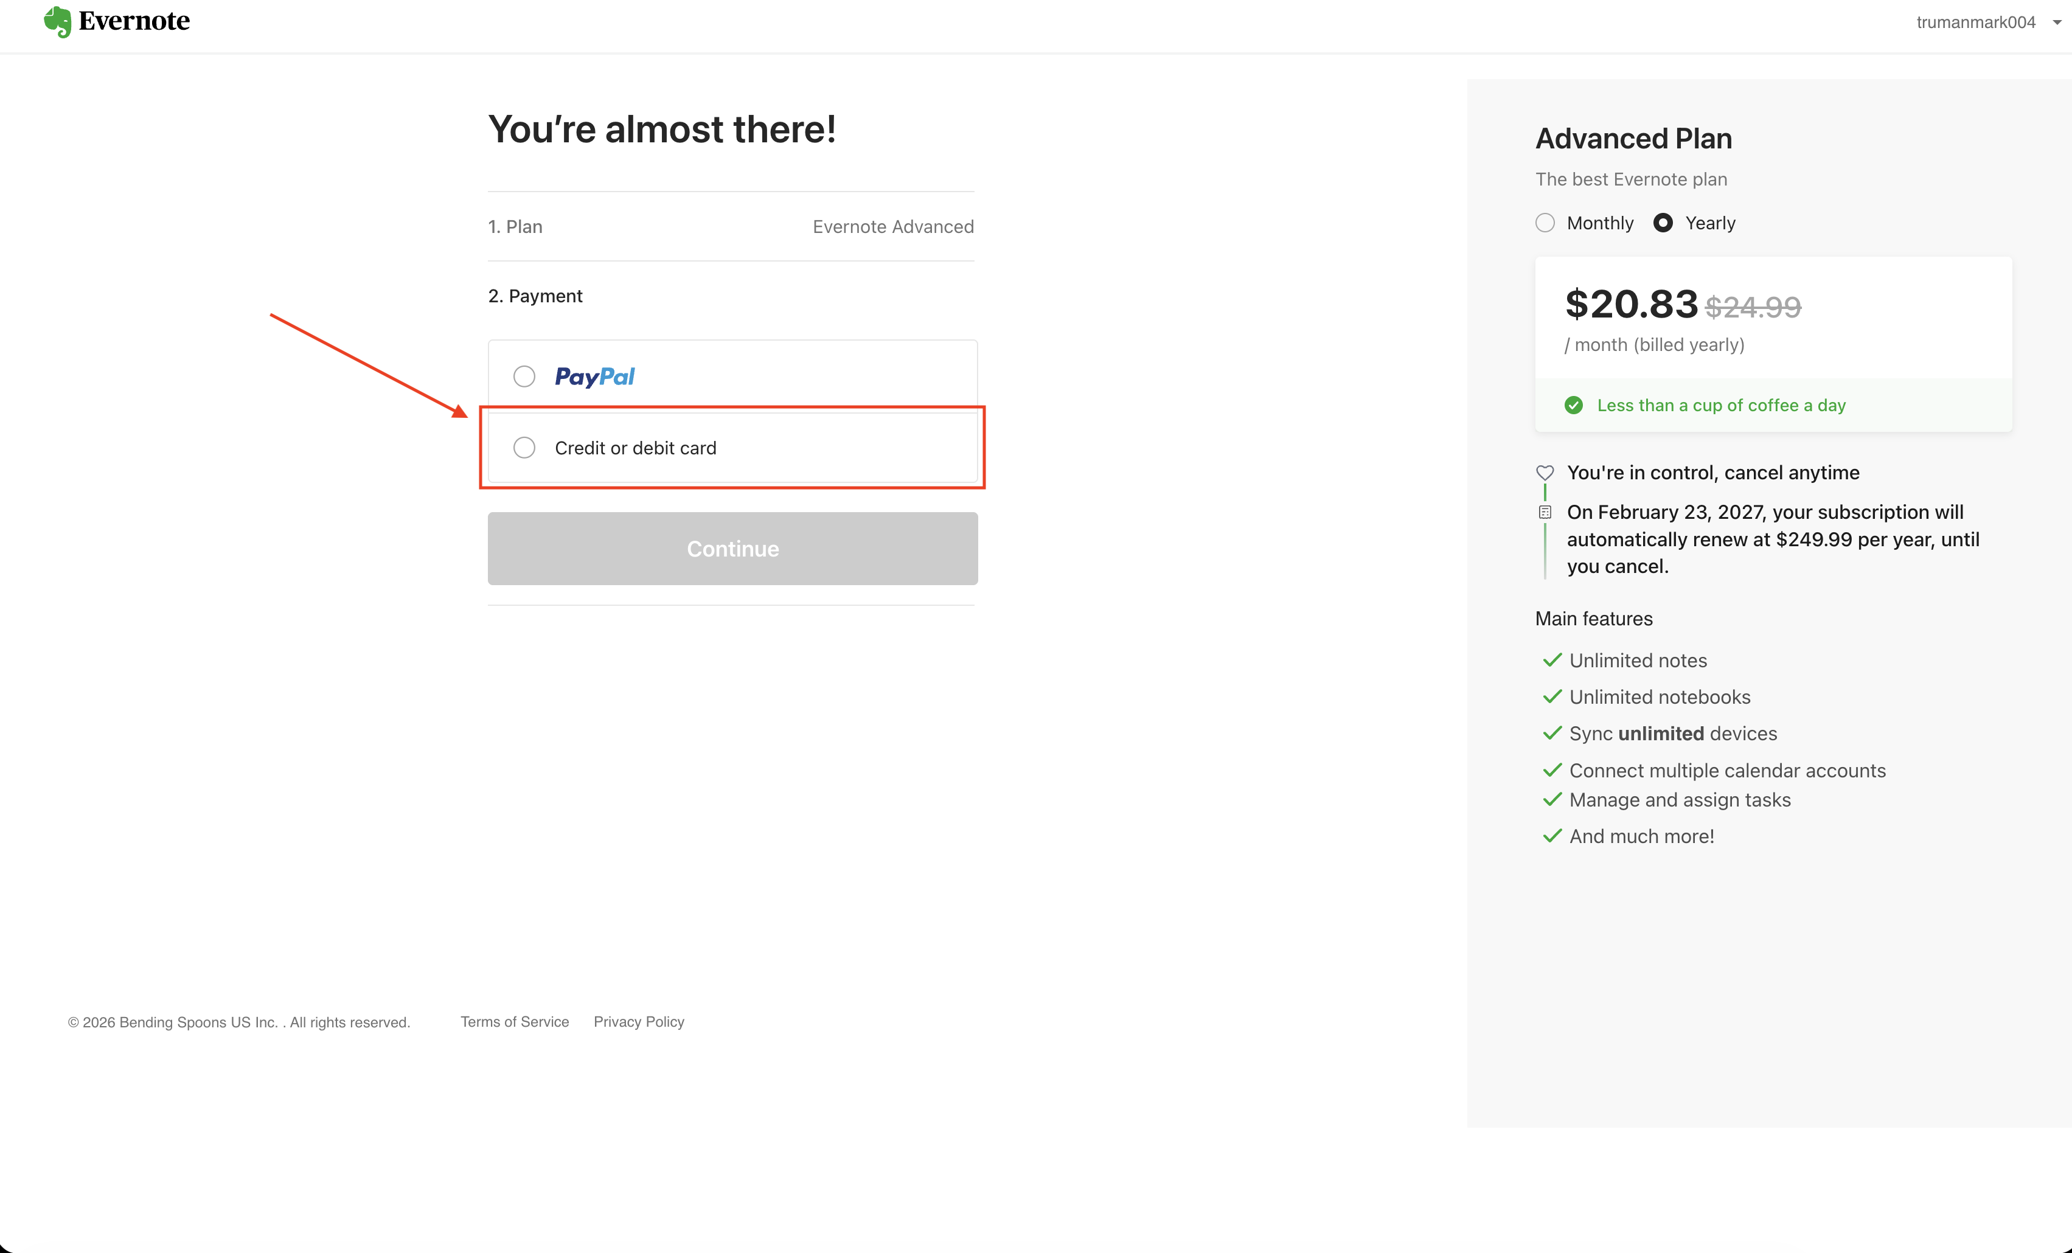Click the calendar icon beside renewal date
2072x1253 pixels.
click(1545, 512)
